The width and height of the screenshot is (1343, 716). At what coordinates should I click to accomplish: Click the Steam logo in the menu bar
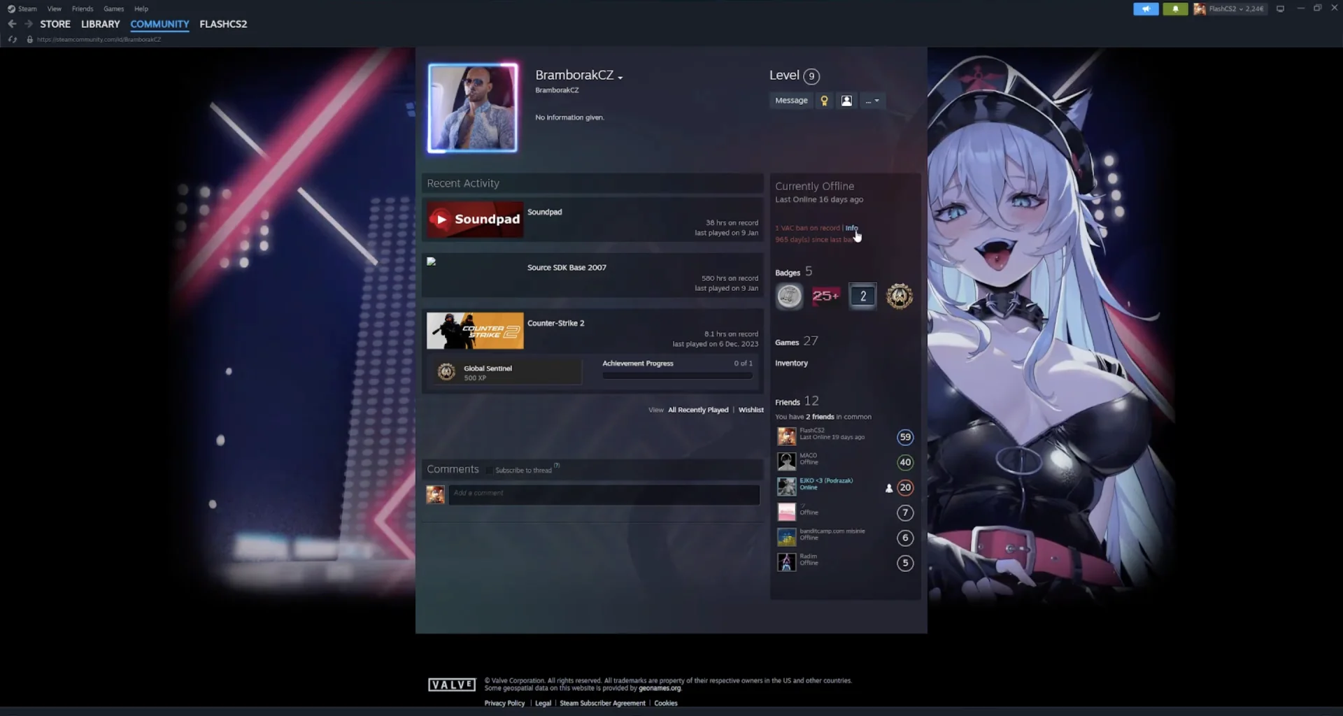[11, 9]
